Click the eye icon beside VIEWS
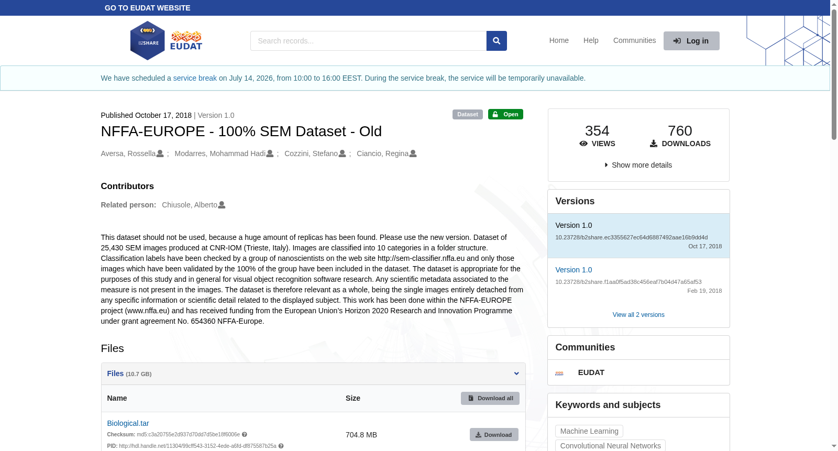This screenshot has width=838, height=451. pos(583,144)
